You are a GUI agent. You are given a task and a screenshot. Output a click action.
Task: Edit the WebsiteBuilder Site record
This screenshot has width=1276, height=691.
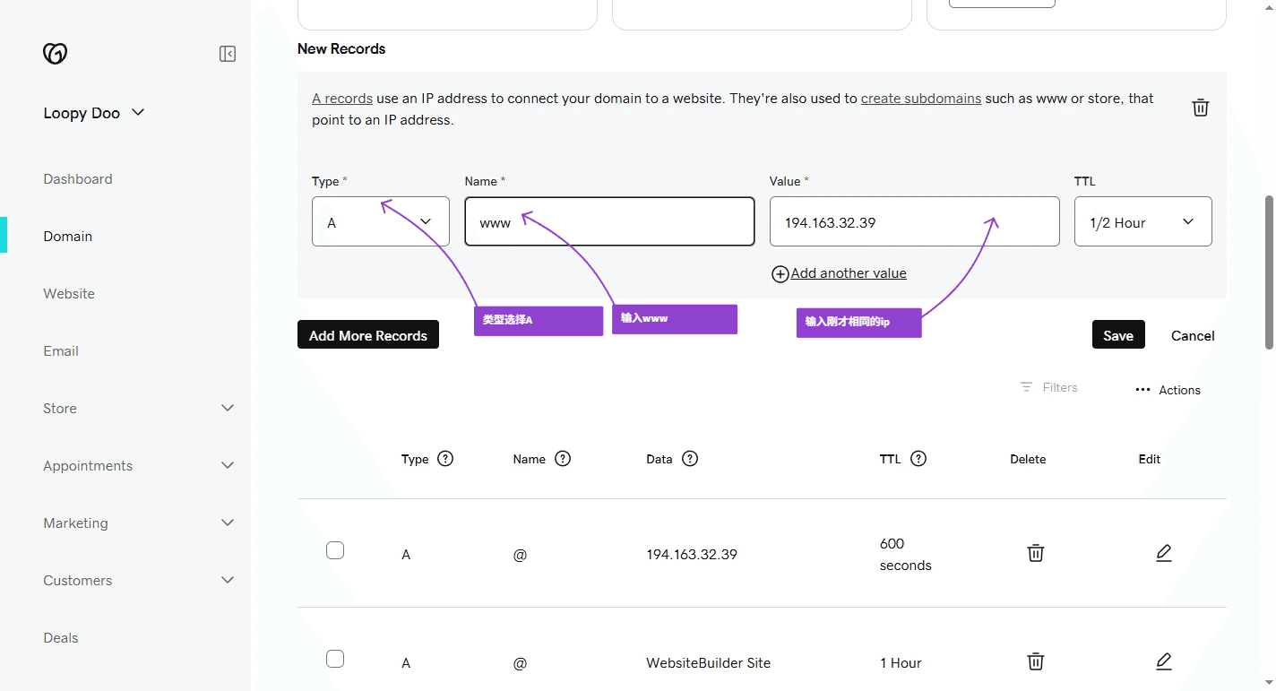[1163, 661]
